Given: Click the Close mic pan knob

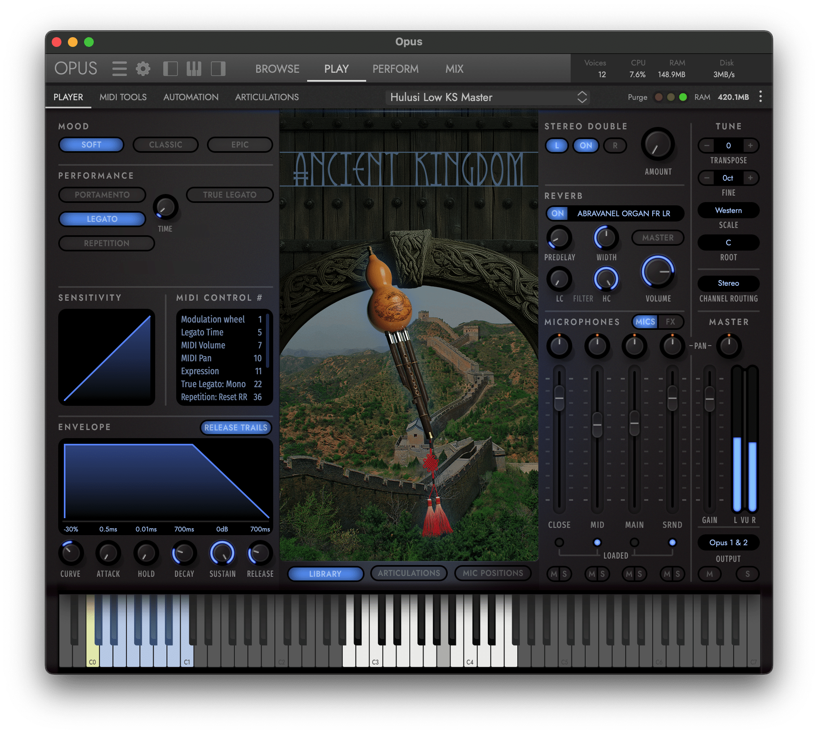Looking at the screenshot, I should tap(559, 346).
